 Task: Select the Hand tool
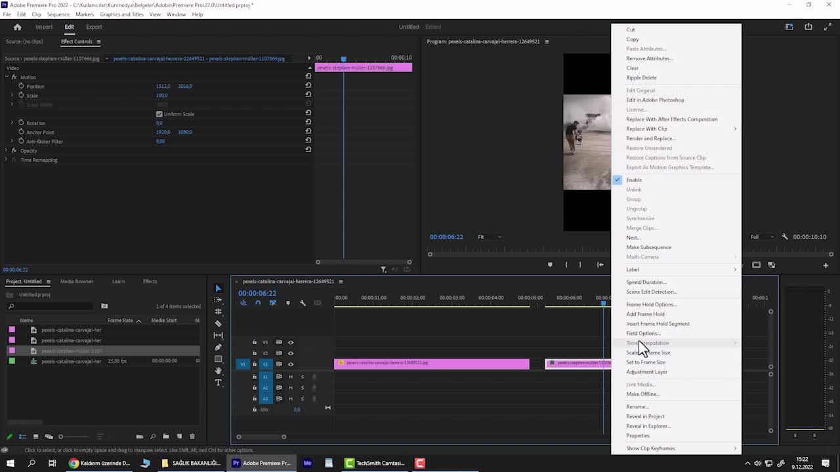tap(219, 371)
